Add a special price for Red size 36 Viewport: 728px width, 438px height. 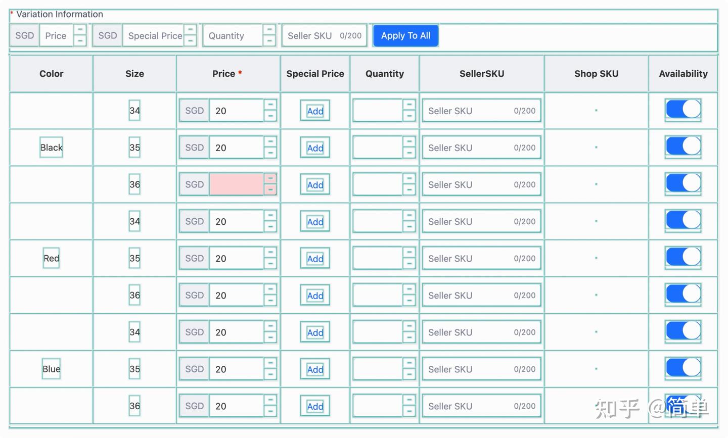[314, 295]
